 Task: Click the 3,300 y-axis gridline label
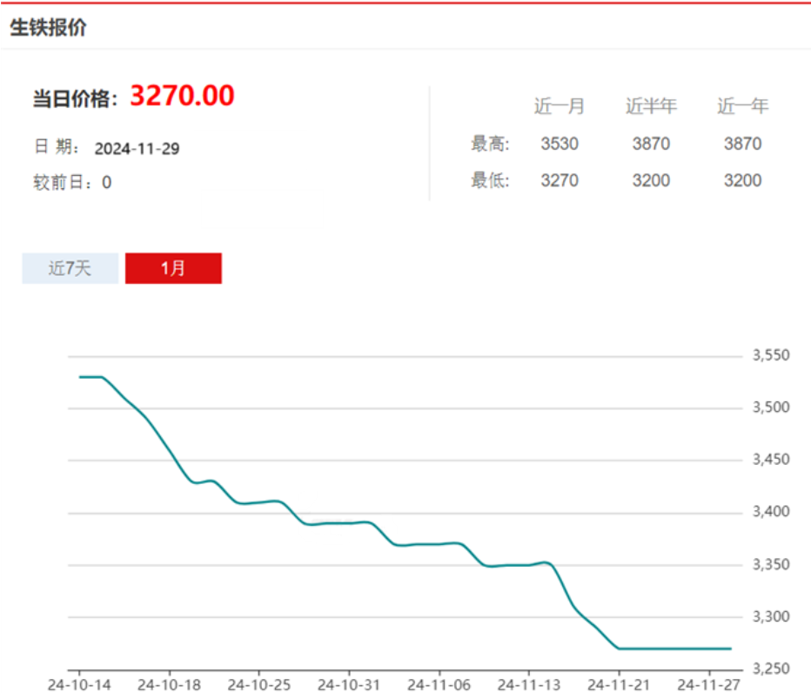[771, 617]
